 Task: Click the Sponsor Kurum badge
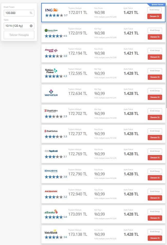[x=157, y=5]
